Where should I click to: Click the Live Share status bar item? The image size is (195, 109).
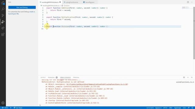coord(18,108)
